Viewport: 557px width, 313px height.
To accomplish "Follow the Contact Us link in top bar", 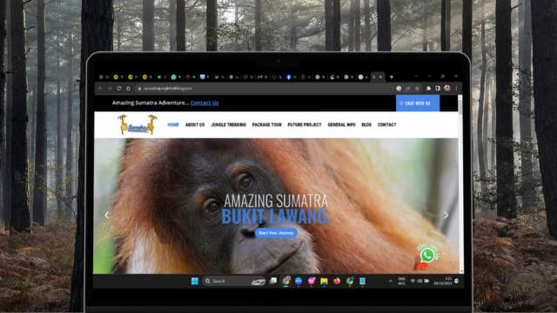I will [x=205, y=103].
